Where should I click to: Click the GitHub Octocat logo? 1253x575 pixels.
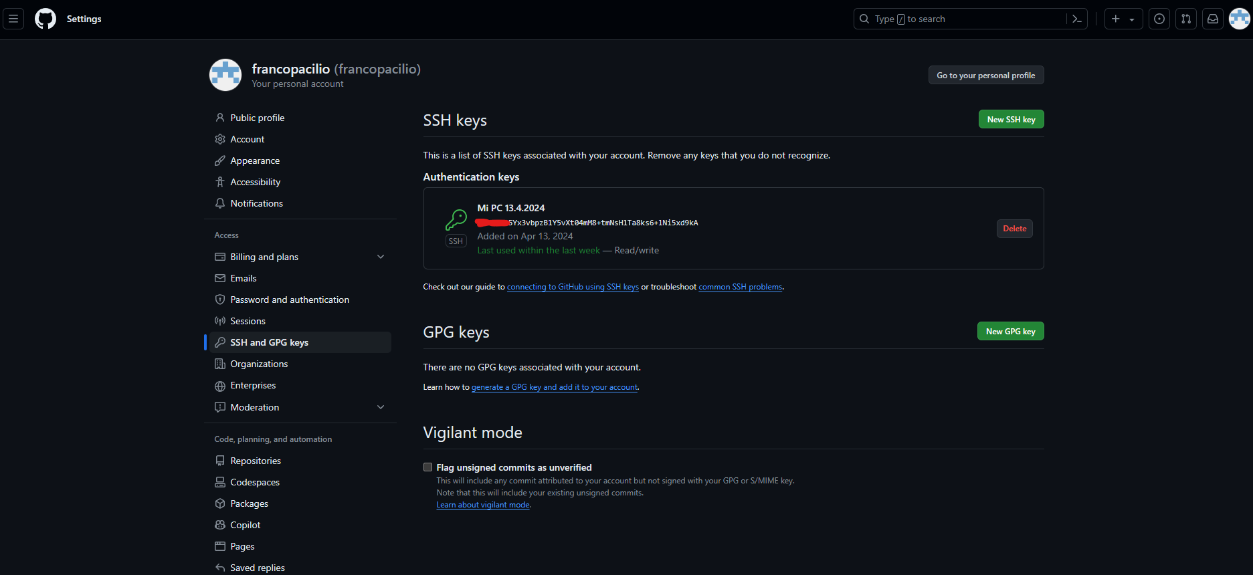(x=45, y=19)
